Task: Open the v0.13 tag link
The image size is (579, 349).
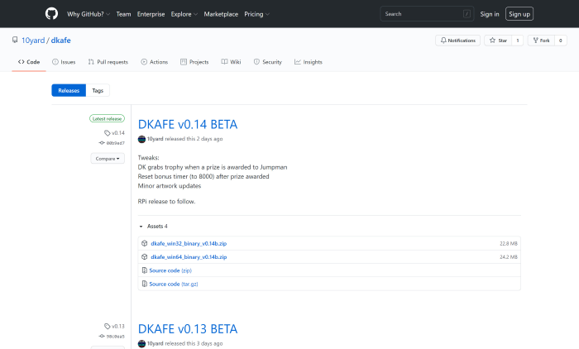Action: (114, 327)
